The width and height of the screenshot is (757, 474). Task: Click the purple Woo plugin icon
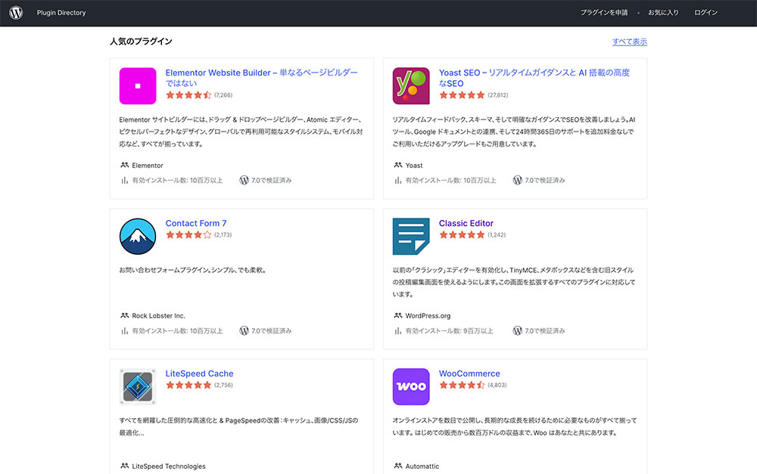411,387
